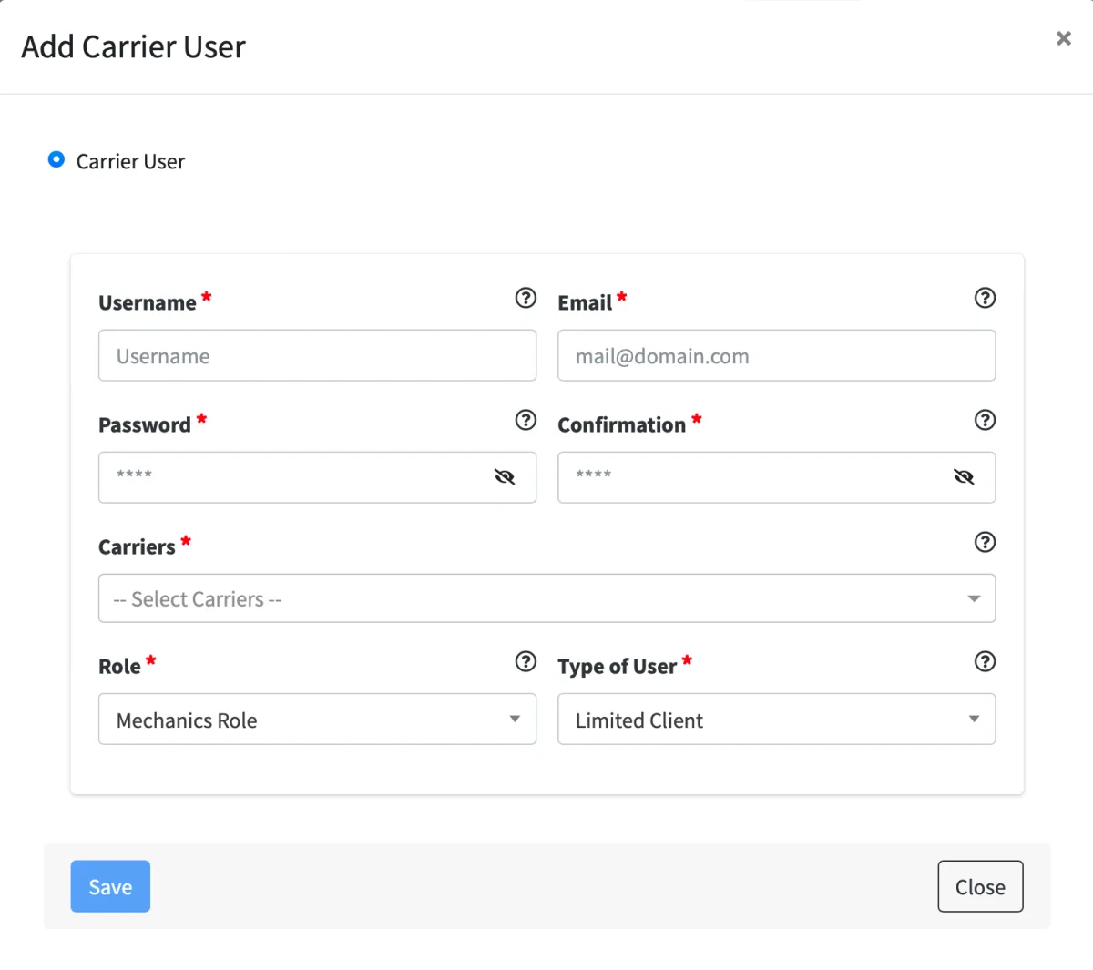Select the Carrier User radio button

[56, 160]
